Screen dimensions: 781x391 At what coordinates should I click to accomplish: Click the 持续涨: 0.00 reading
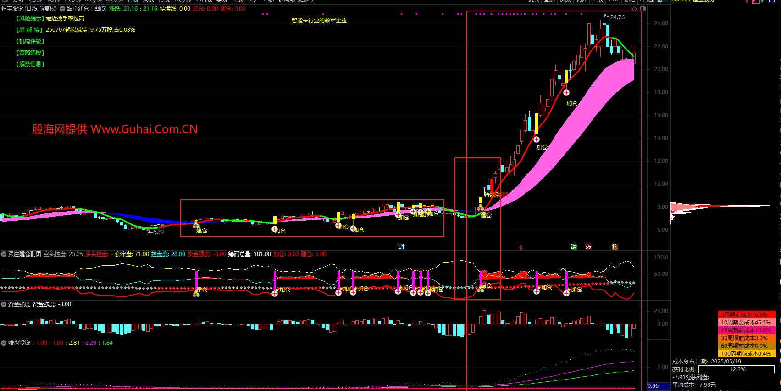pyautogui.click(x=175, y=9)
